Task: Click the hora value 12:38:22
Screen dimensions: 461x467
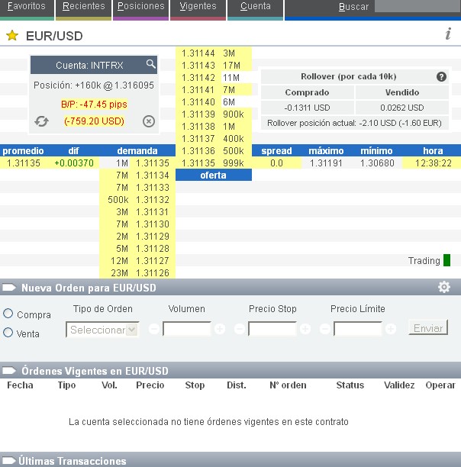Action: (434, 163)
